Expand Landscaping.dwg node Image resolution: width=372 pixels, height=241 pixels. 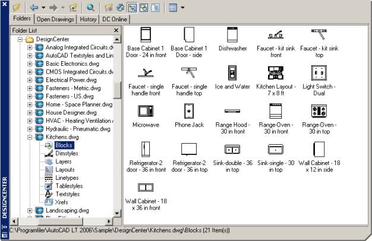pyautogui.click(x=30, y=211)
